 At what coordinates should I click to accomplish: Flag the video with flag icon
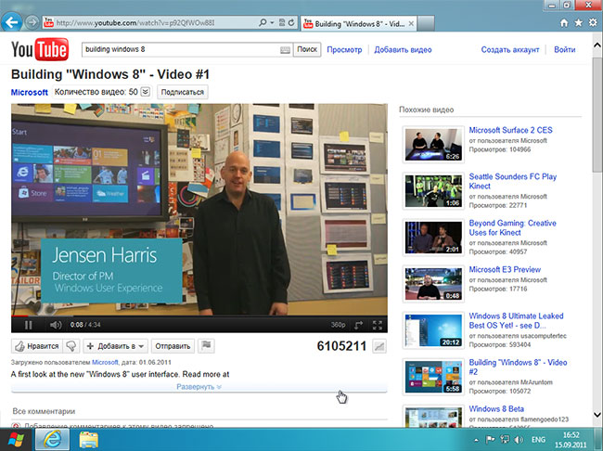[x=206, y=345]
